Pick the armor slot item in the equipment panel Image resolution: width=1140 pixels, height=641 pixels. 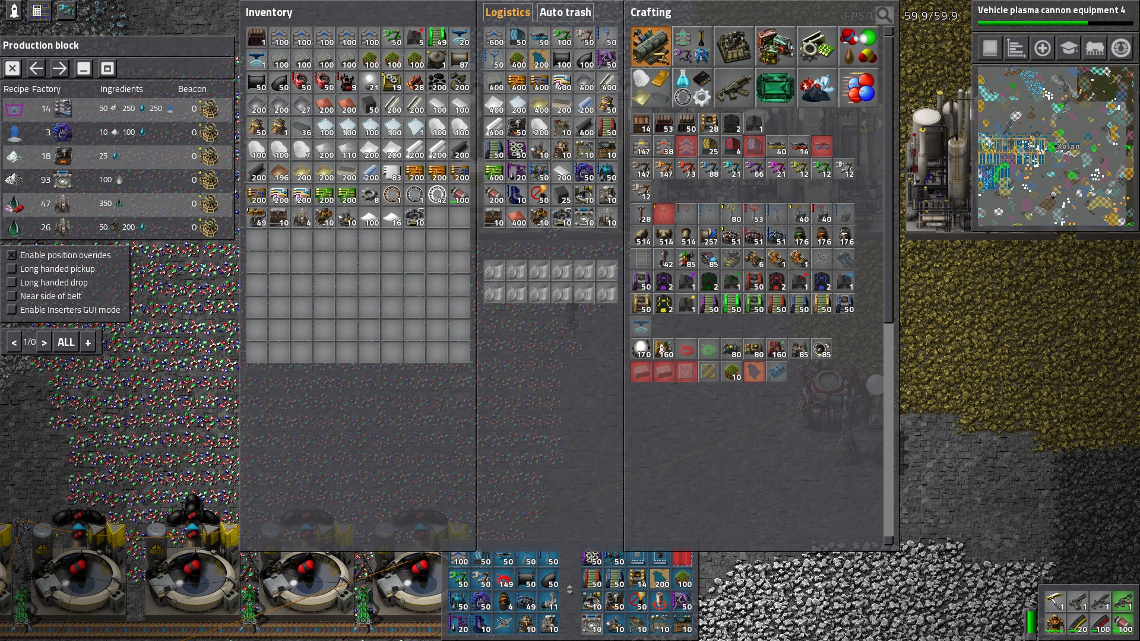1054,624
